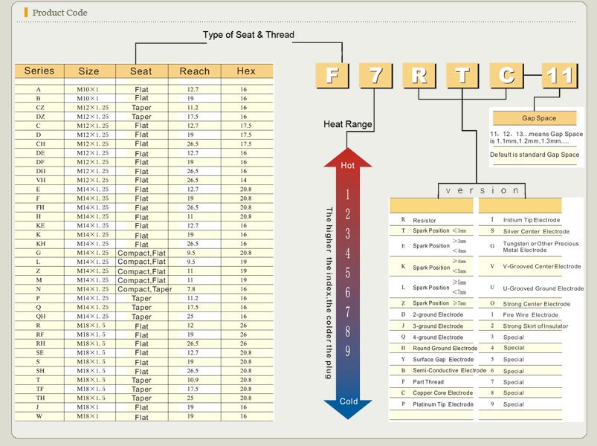The width and height of the screenshot is (597, 446).
Task: Click the 'C' code block in product code
Action: [x=506, y=75]
